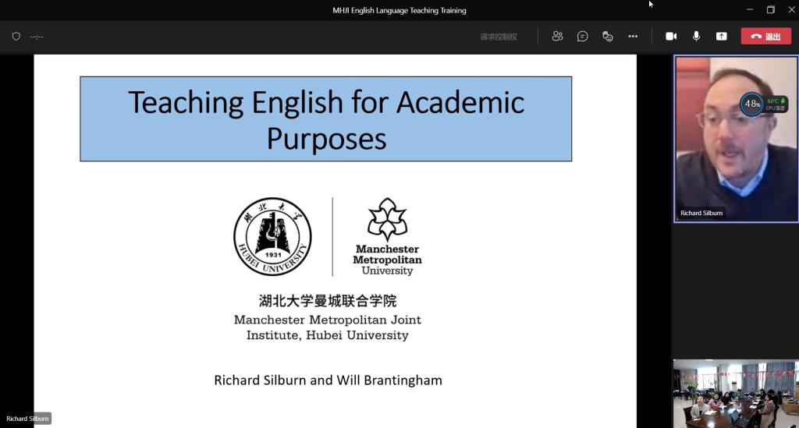Maximize the Teams meeting window

point(770,10)
